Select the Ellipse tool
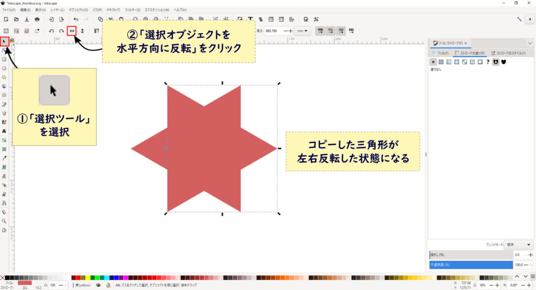The height and width of the screenshot is (290, 536). (4, 69)
